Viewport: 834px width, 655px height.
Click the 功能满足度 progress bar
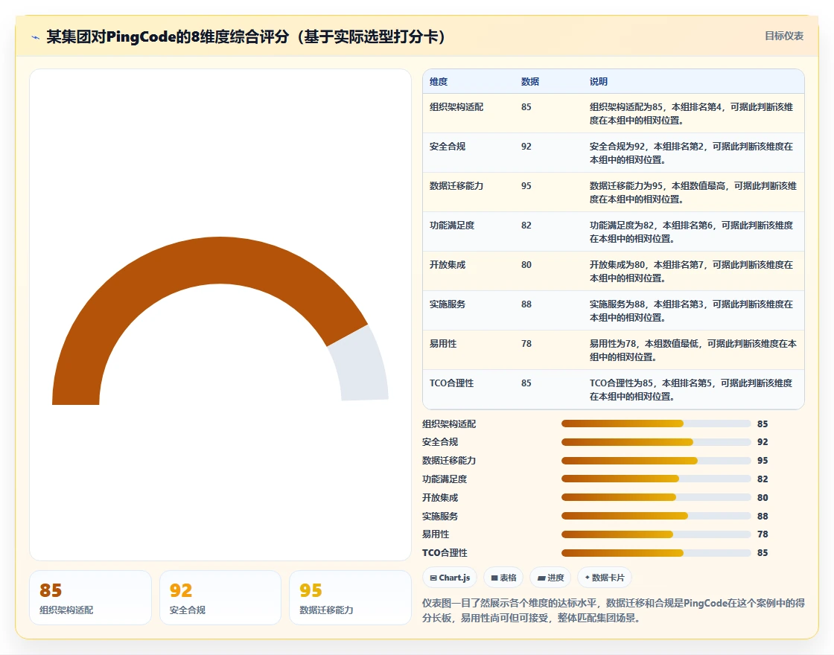(x=656, y=479)
